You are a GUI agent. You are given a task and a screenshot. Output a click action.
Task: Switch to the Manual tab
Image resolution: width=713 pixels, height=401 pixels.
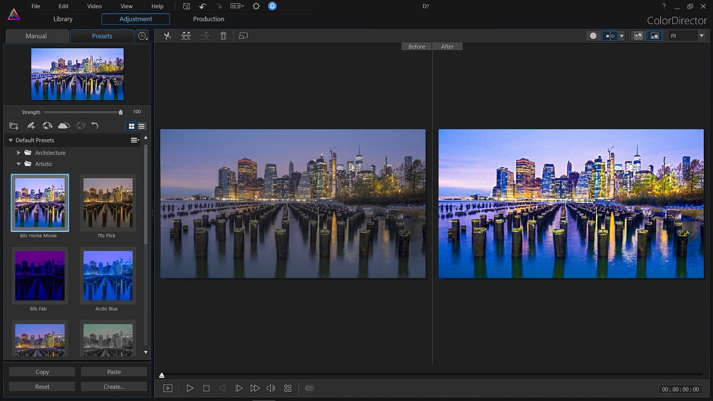tap(36, 36)
